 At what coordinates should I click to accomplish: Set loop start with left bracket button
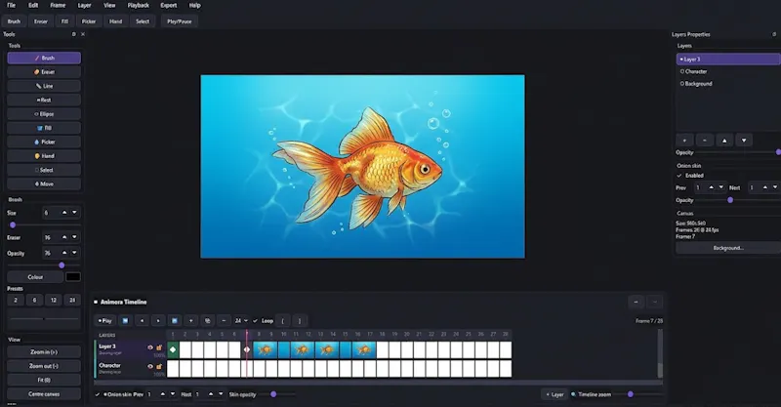click(282, 321)
